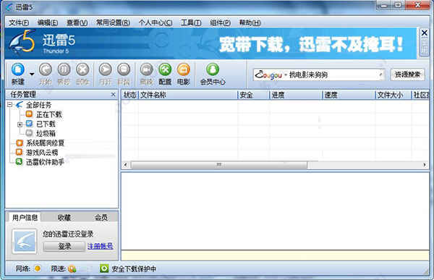The image size is (434, 280).
Task: Click the 速度 column header
Action: [x=349, y=95]
